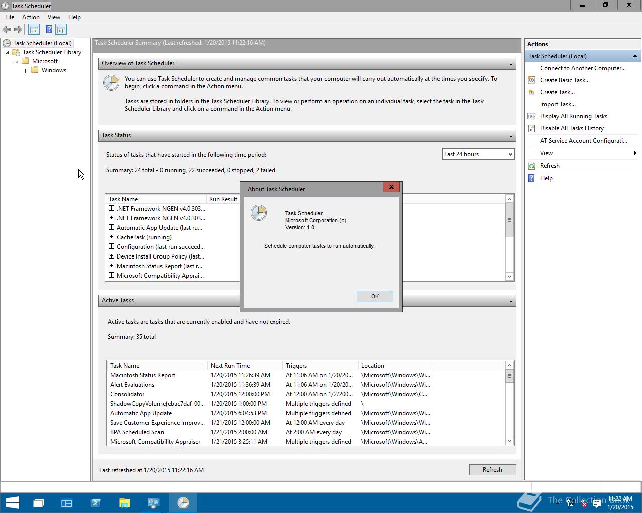The width and height of the screenshot is (642, 513).
Task: Open File Explorer from the taskbar
Action: pyautogui.click(x=124, y=503)
